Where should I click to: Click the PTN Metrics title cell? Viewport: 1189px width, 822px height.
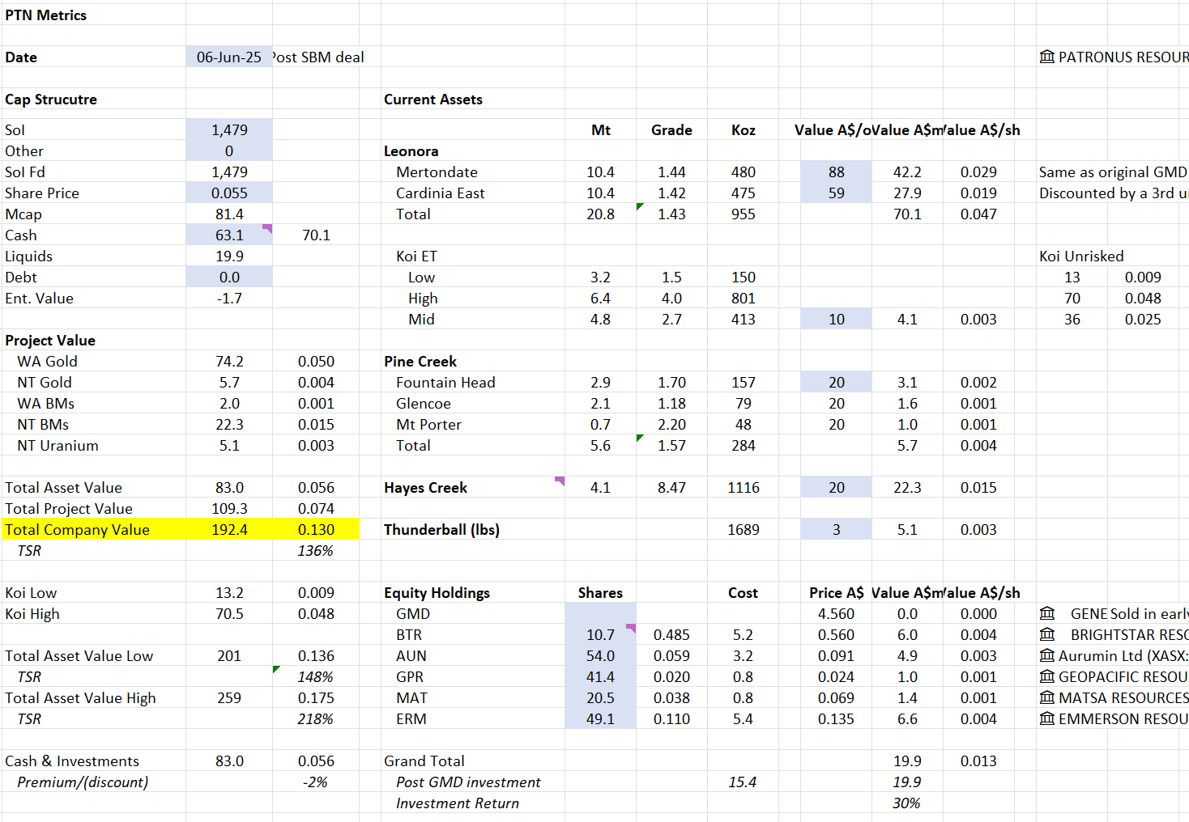click(46, 15)
